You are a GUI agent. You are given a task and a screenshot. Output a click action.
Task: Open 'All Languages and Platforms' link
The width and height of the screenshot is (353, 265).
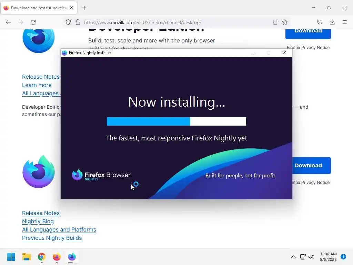point(59,230)
